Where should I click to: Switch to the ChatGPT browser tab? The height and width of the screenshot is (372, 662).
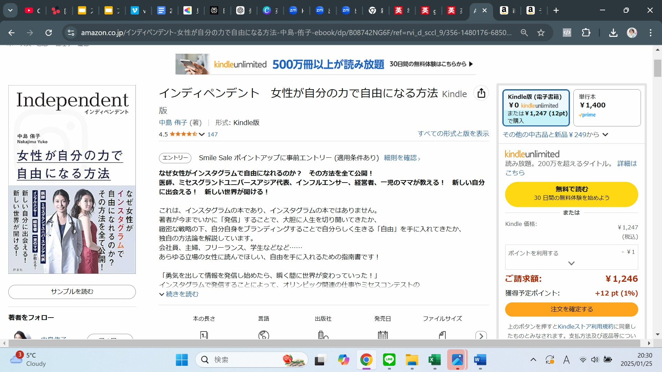point(244,10)
